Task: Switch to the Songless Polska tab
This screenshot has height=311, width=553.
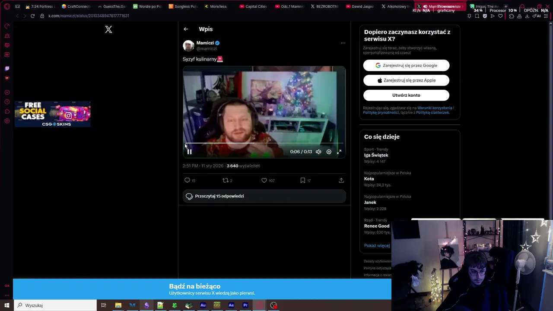Action: (x=183, y=6)
